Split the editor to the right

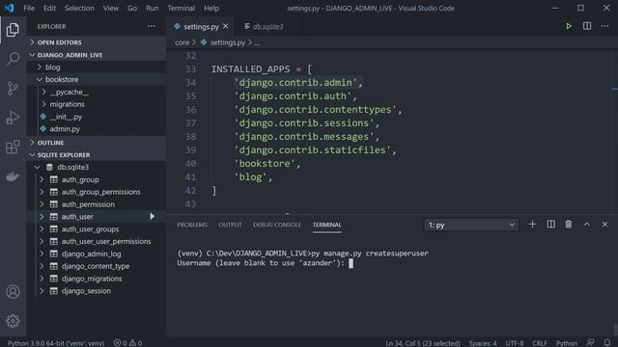pyautogui.click(x=587, y=26)
